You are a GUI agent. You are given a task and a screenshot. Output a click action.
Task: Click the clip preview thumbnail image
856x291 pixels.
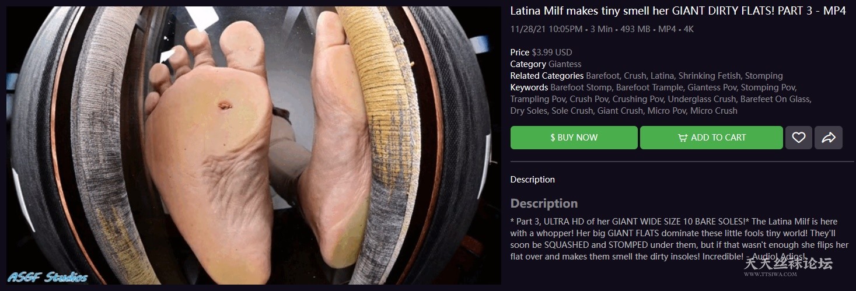point(254,145)
